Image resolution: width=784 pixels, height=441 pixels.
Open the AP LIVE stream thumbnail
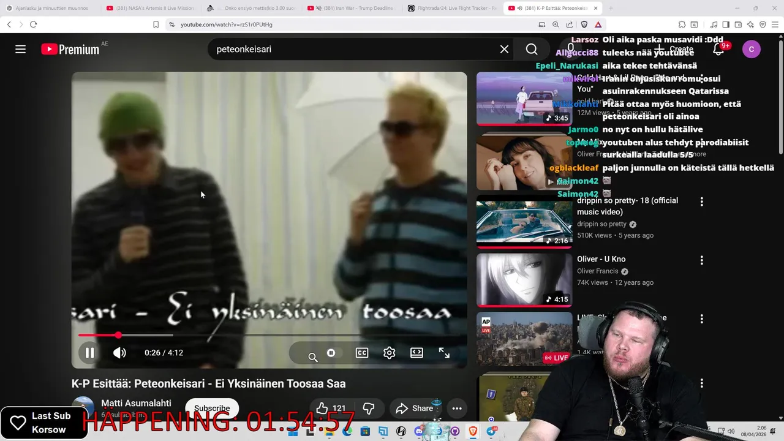[524, 339]
